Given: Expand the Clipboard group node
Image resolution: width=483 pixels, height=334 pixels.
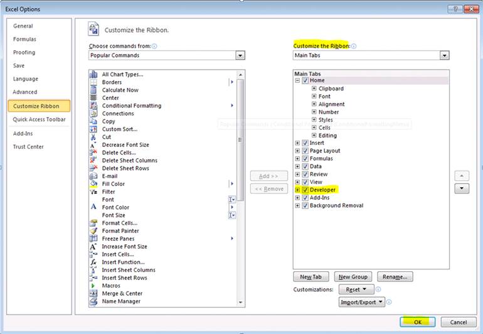Looking at the screenshot, I should point(314,88).
